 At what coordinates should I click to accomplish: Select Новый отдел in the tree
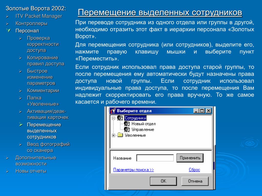144,124
